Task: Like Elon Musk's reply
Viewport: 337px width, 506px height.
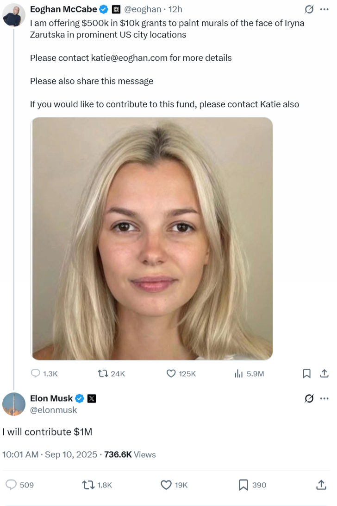Action: [166, 485]
